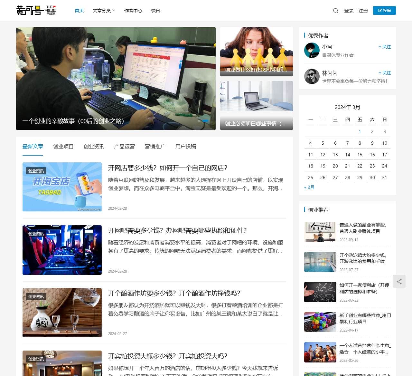Click the 注册 register link

[363, 11]
